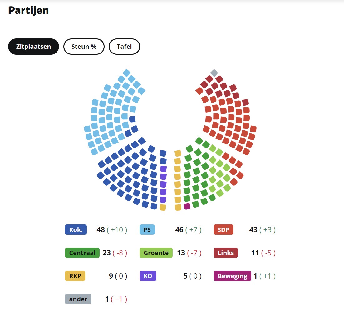Image resolution: width=344 pixels, height=312 pixels.
Task: Select the RKP party label
Action: [x=75, y=276]
